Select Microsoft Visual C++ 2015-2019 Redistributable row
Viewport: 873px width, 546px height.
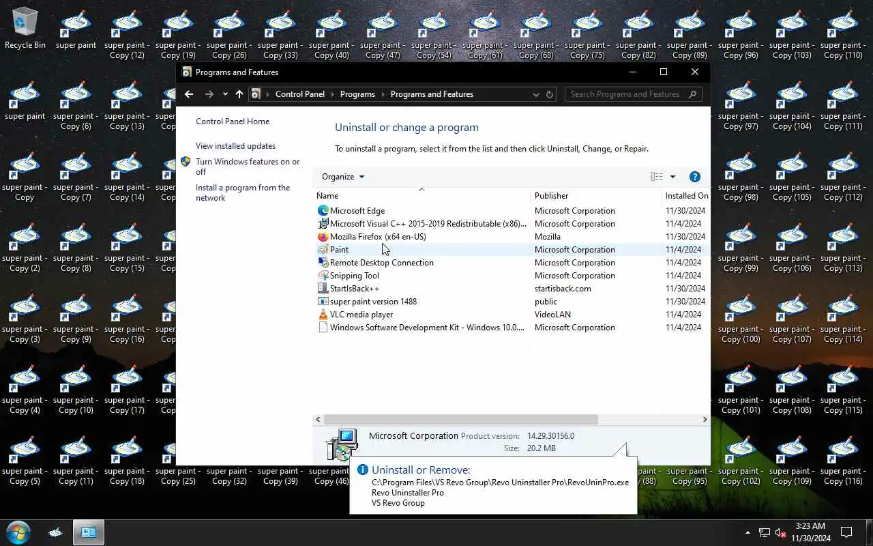(x=512, y=224)
